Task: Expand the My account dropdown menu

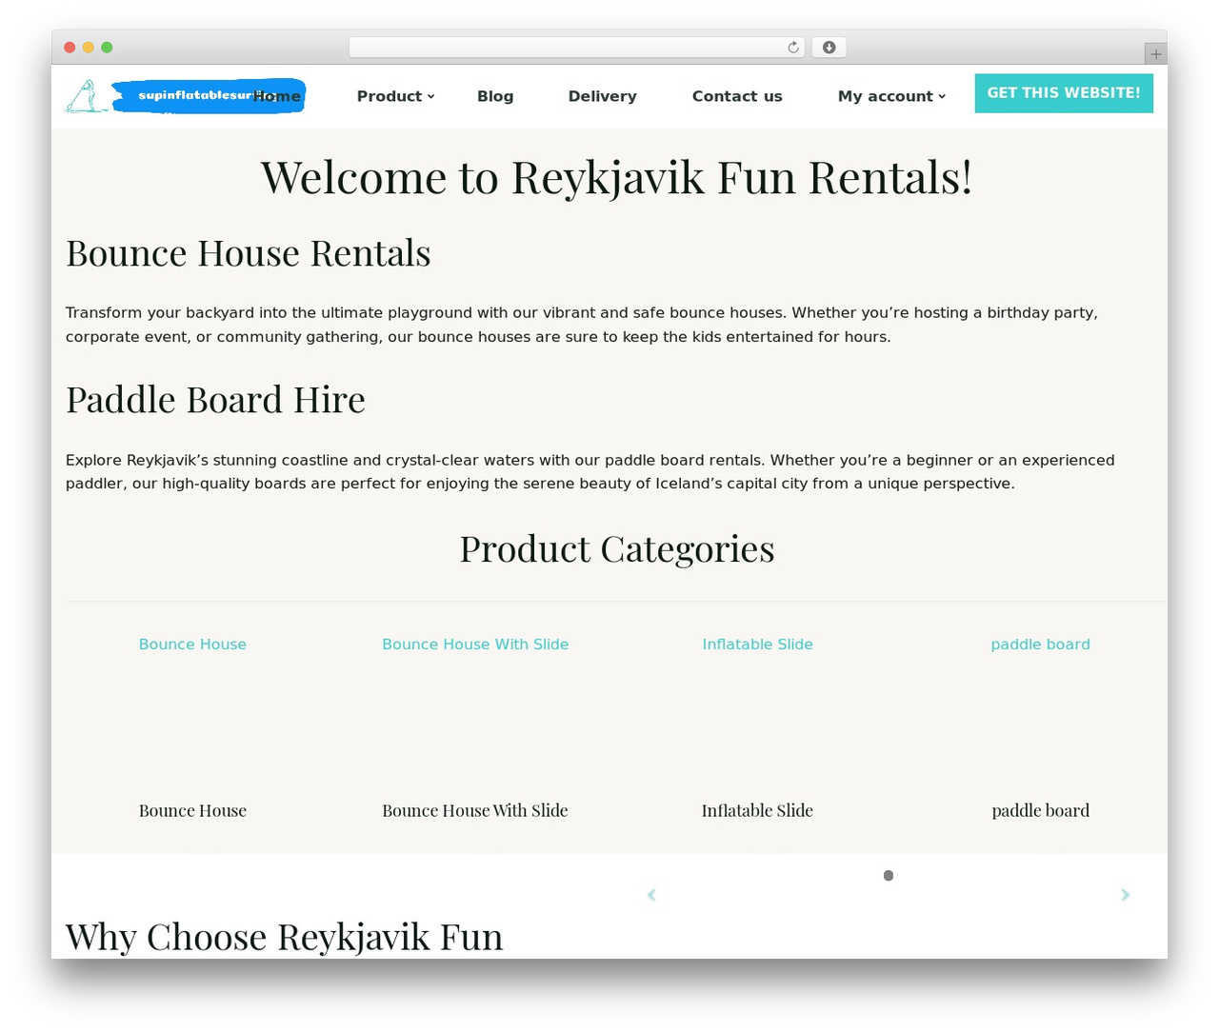Action: pos(891,96)
